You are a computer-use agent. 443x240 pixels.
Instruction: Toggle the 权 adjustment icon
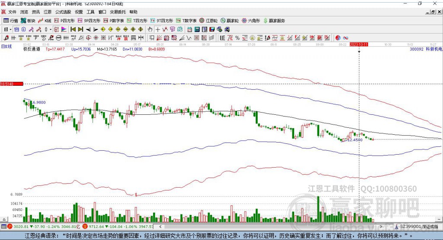tap(56, 29)
